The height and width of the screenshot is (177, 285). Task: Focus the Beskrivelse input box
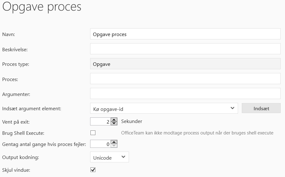pos(185,49)
